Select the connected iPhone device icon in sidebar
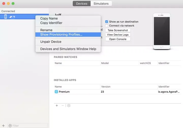The height and width of the screenshot is (128, 183). click(6, 17)
